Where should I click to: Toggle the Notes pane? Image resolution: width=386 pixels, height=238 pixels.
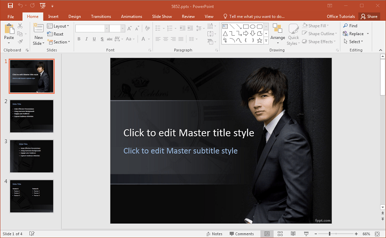click(214, 234)
